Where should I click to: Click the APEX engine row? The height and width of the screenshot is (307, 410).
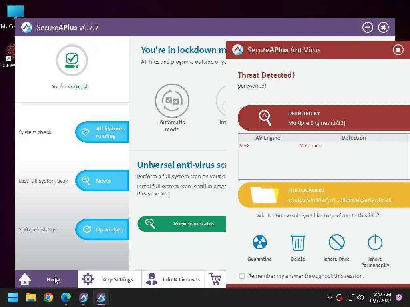click(x=324, y=146)
